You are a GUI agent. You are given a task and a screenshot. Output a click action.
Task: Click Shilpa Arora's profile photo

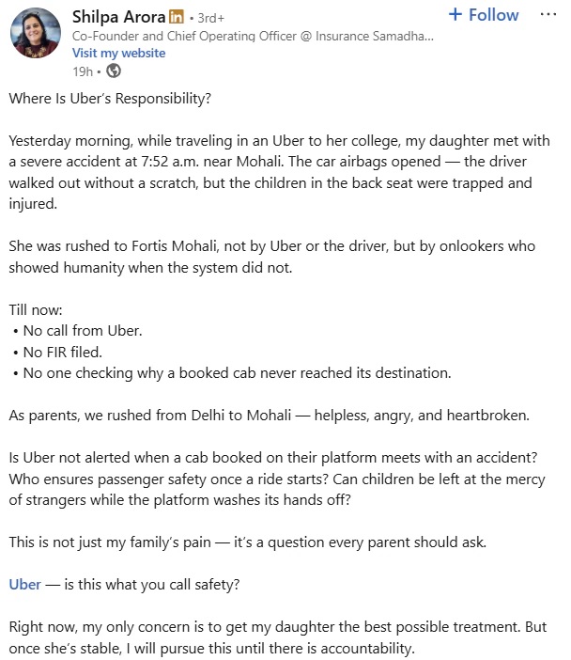36,35
